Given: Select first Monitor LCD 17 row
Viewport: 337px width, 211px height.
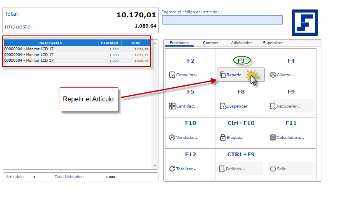Looking at the screenshot, I should [x=77, y=49].
